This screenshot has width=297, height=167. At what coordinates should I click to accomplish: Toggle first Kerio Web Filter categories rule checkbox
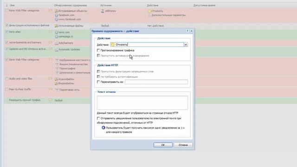click(x=7, y=11)
